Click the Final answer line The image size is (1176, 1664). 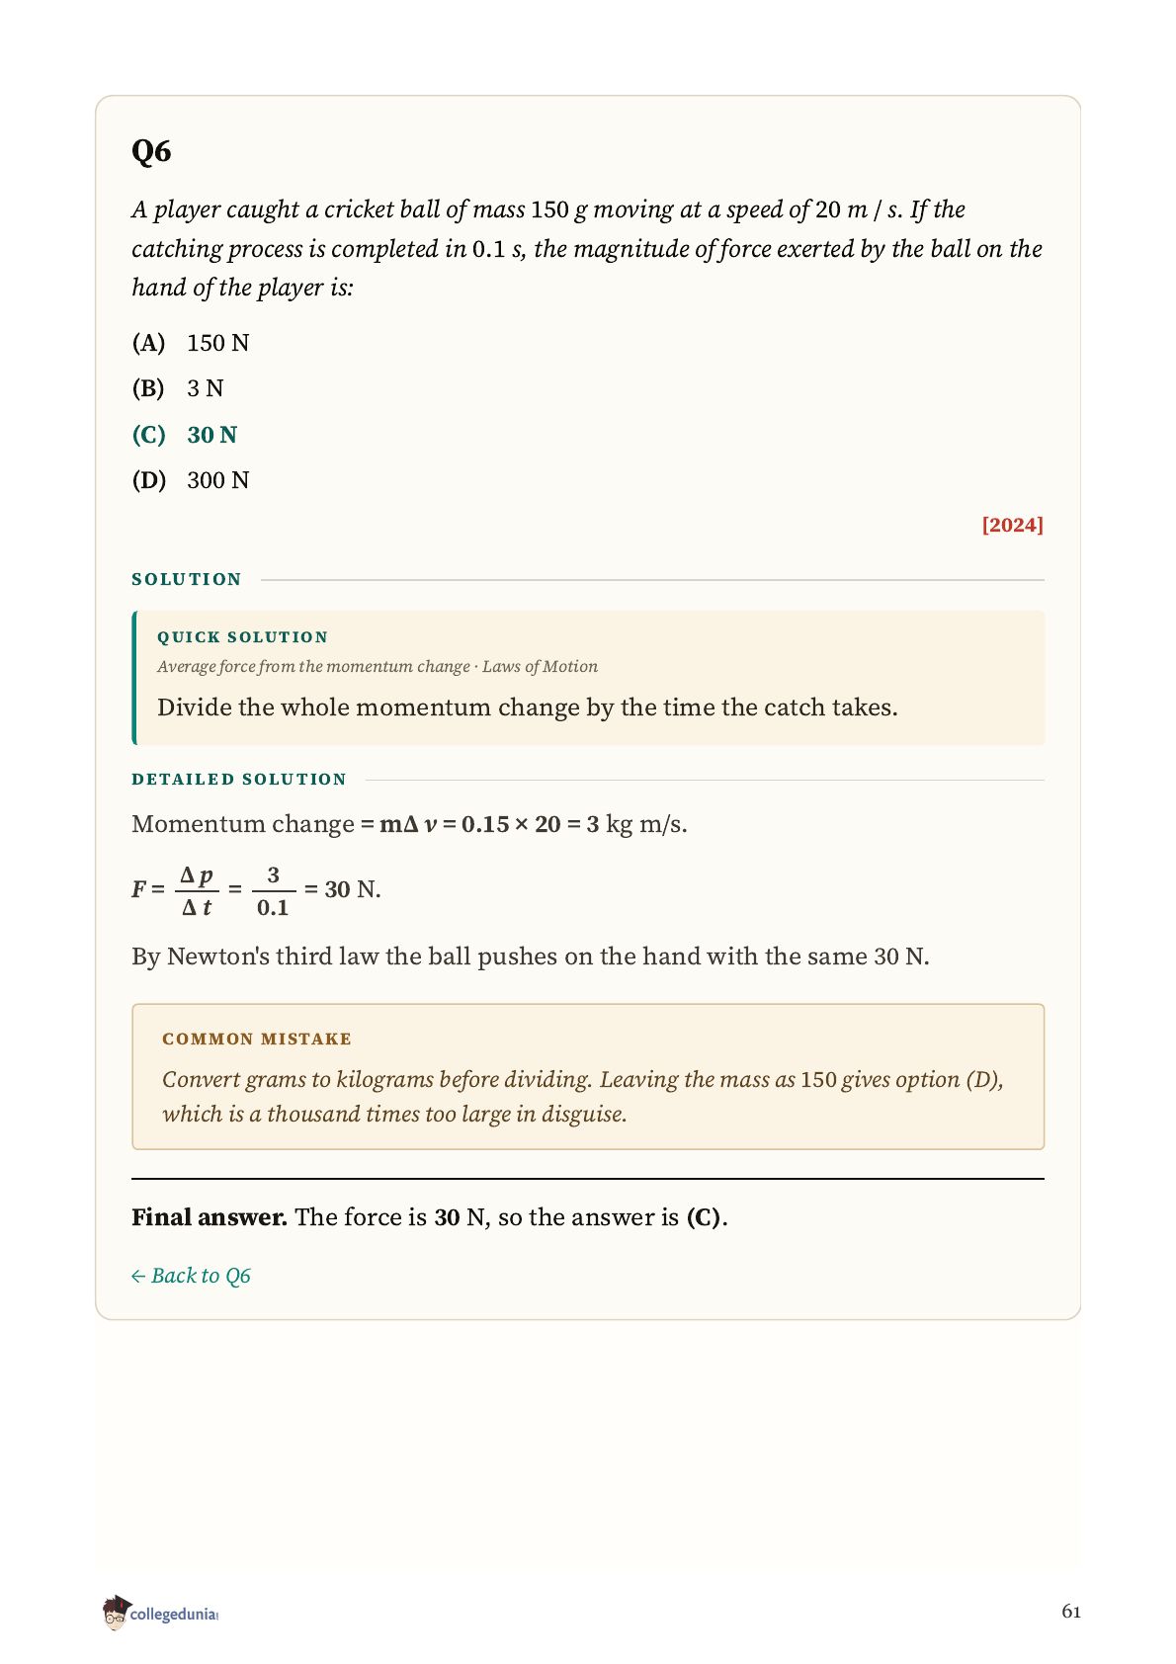point(430,1217)
